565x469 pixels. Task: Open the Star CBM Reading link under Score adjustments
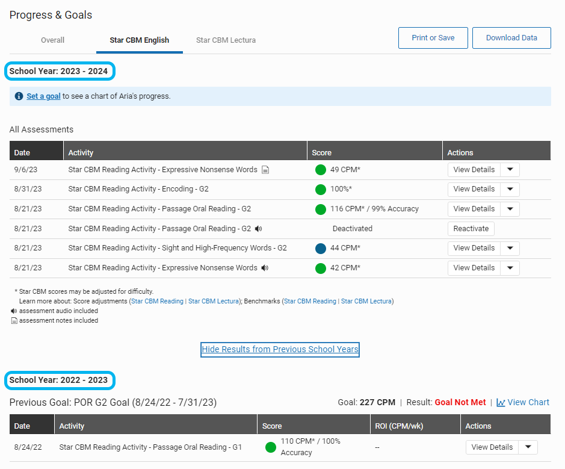(x=157, y=301)
